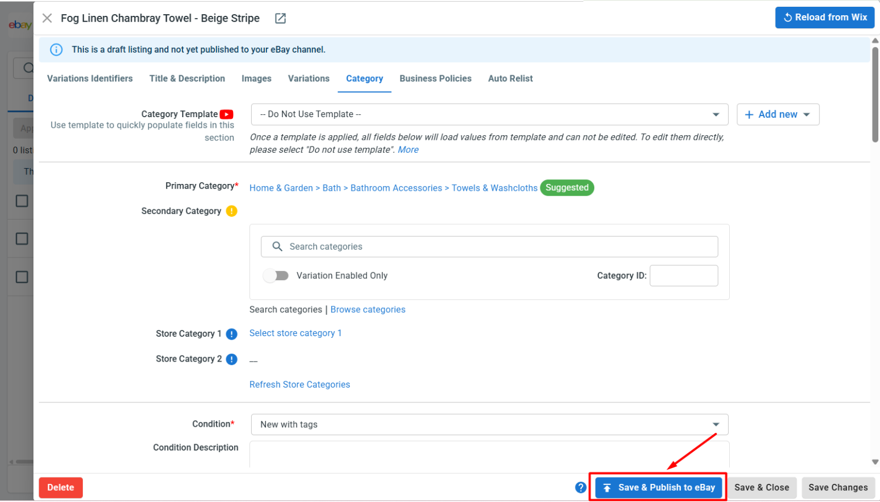Screen dimensions: 880x502
Task: Click Reload from Wix button
Action: pos(824,18)
